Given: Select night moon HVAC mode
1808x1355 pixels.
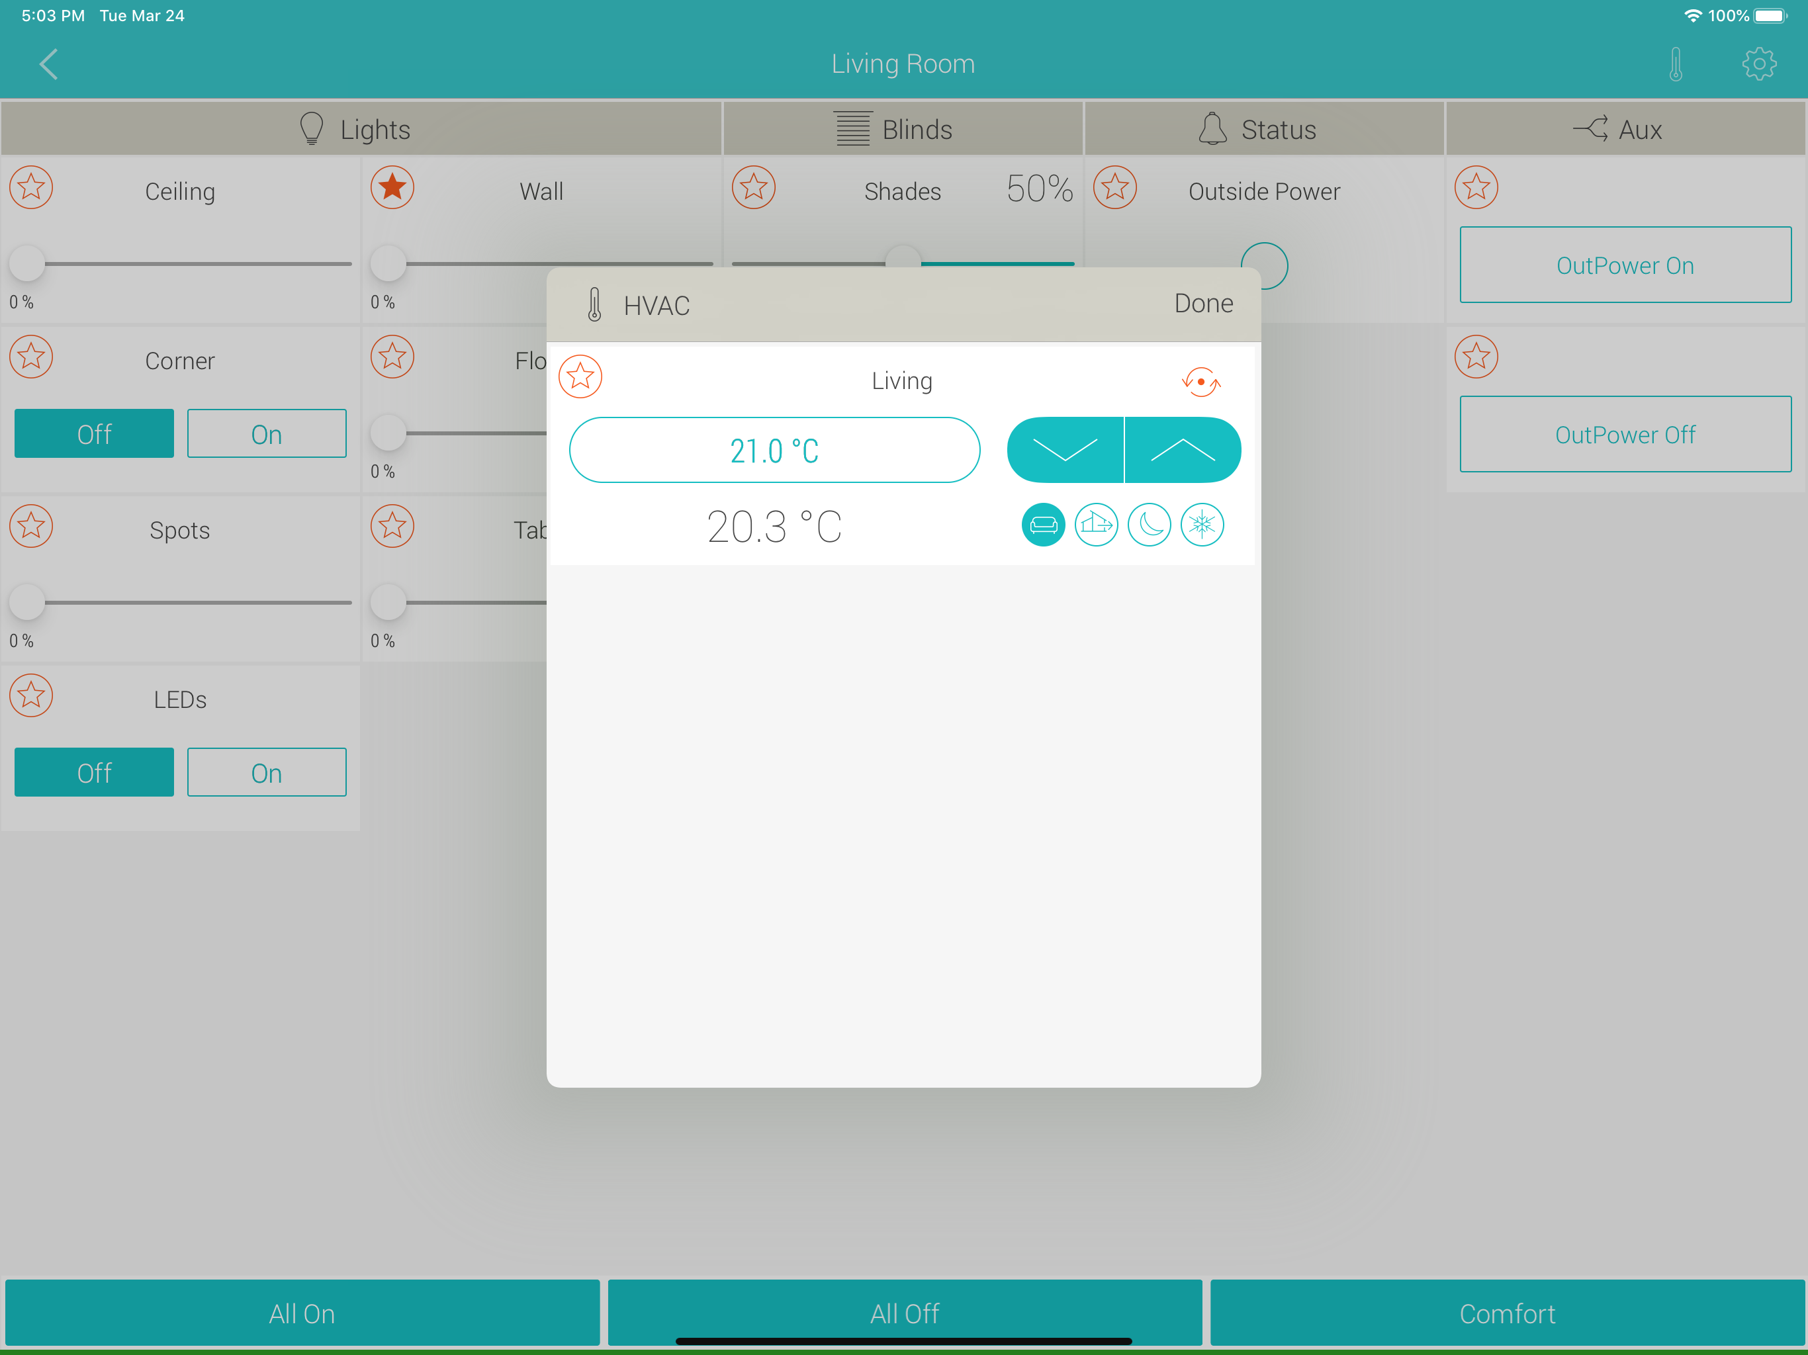Looking at the screenshot, I should click(x=1150, y=524).
